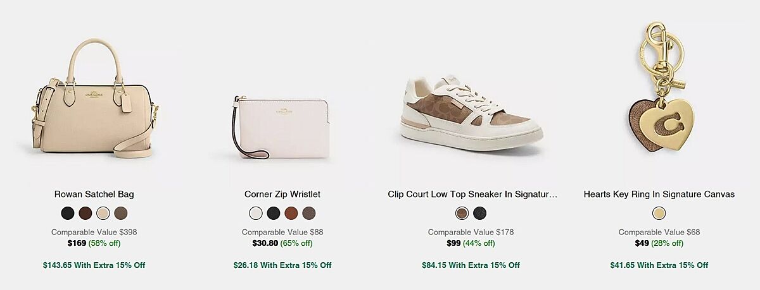
Task: Open the Rowan Satchel Bag title link
Action: click(94, 195)
